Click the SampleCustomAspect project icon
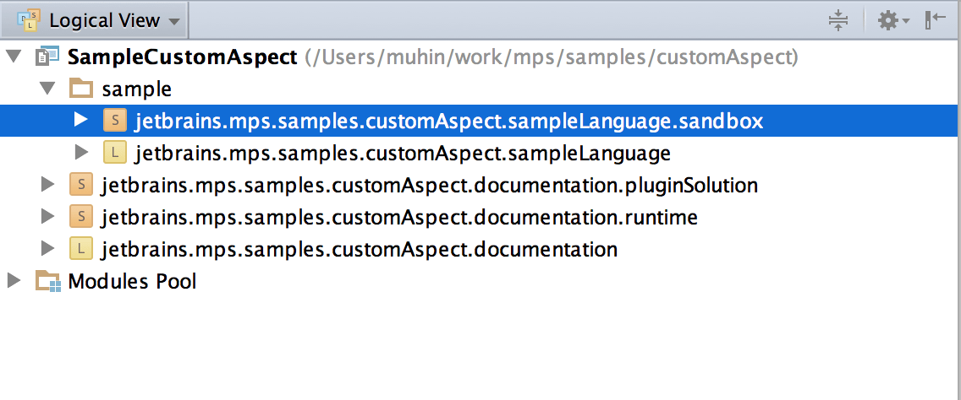 47,57
